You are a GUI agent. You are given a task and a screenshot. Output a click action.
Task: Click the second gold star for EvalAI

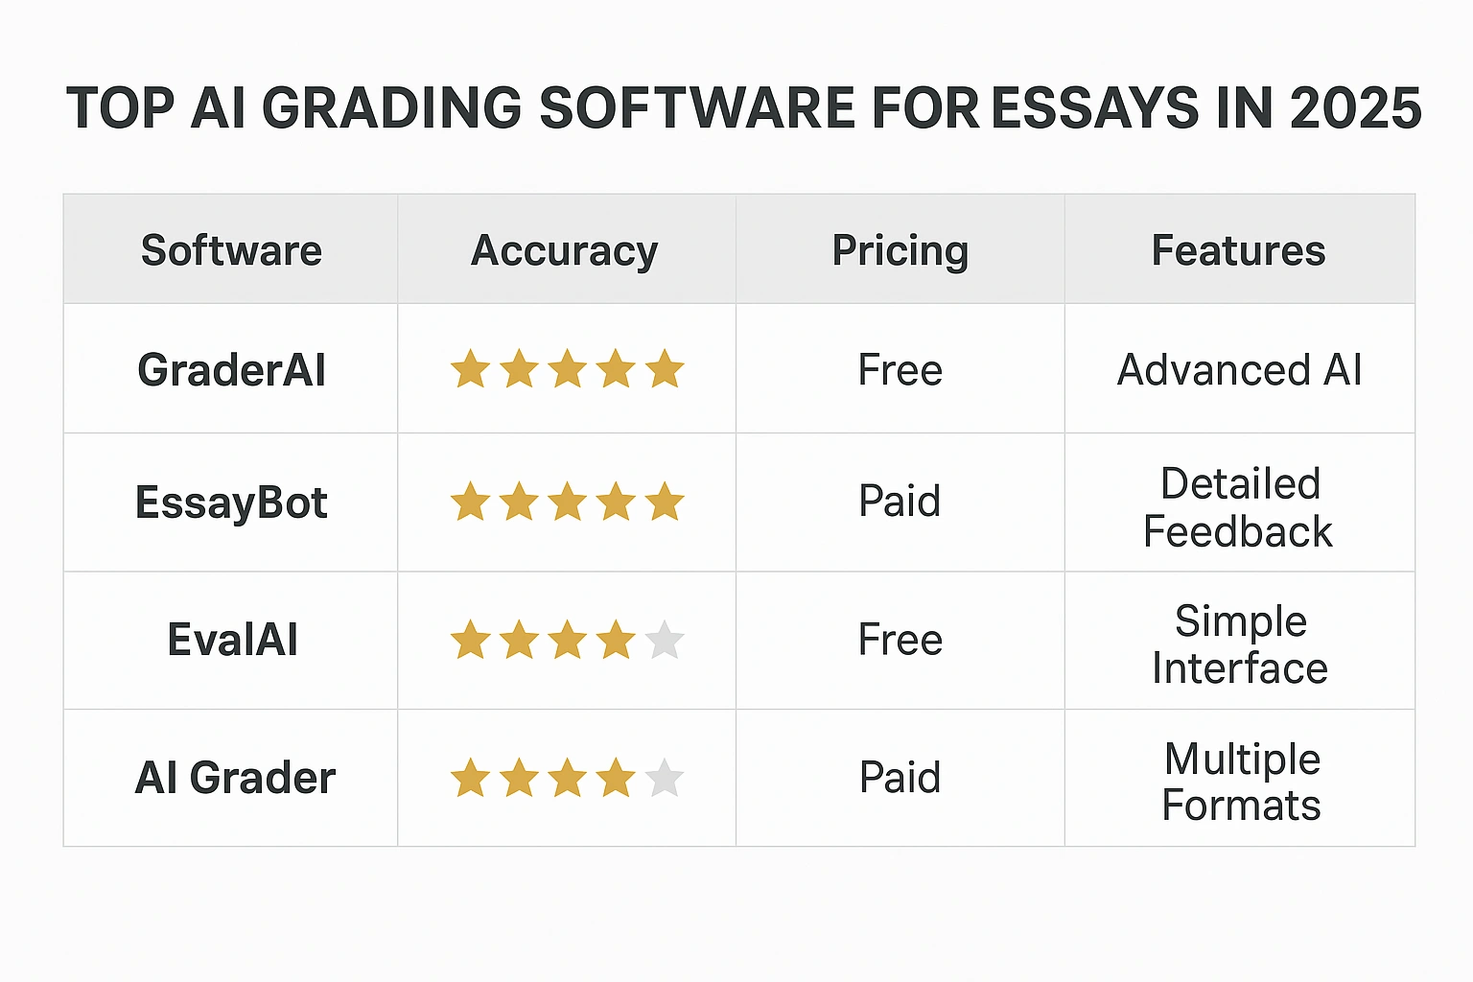519,641
